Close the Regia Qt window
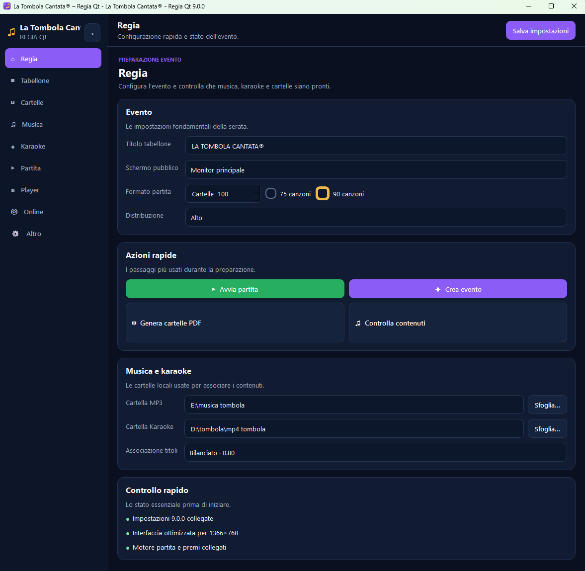 (574, 6)
